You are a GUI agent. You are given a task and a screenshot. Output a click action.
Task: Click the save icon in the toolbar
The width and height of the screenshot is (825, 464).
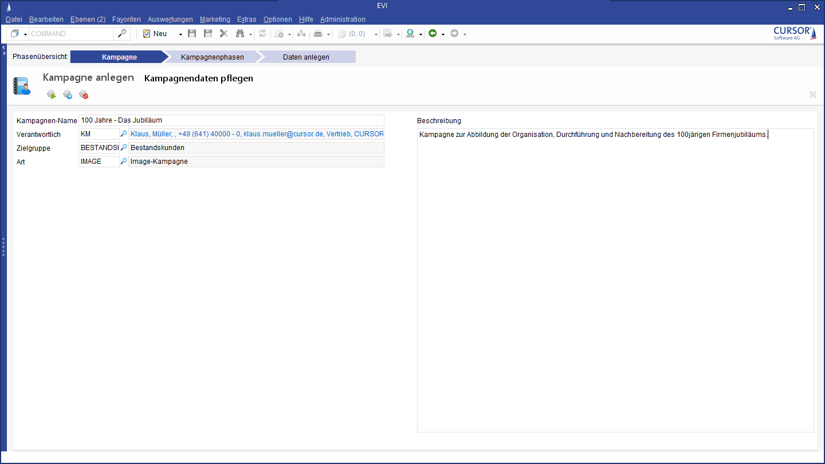tap(192, 34)
